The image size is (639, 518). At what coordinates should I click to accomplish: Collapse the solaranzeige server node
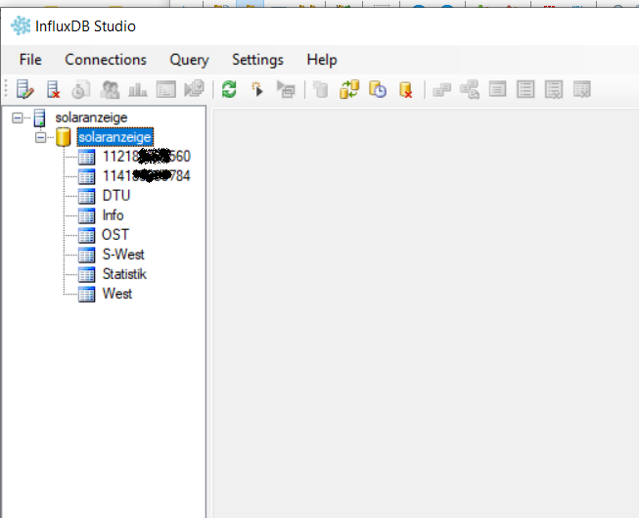[x=18, y=118]
